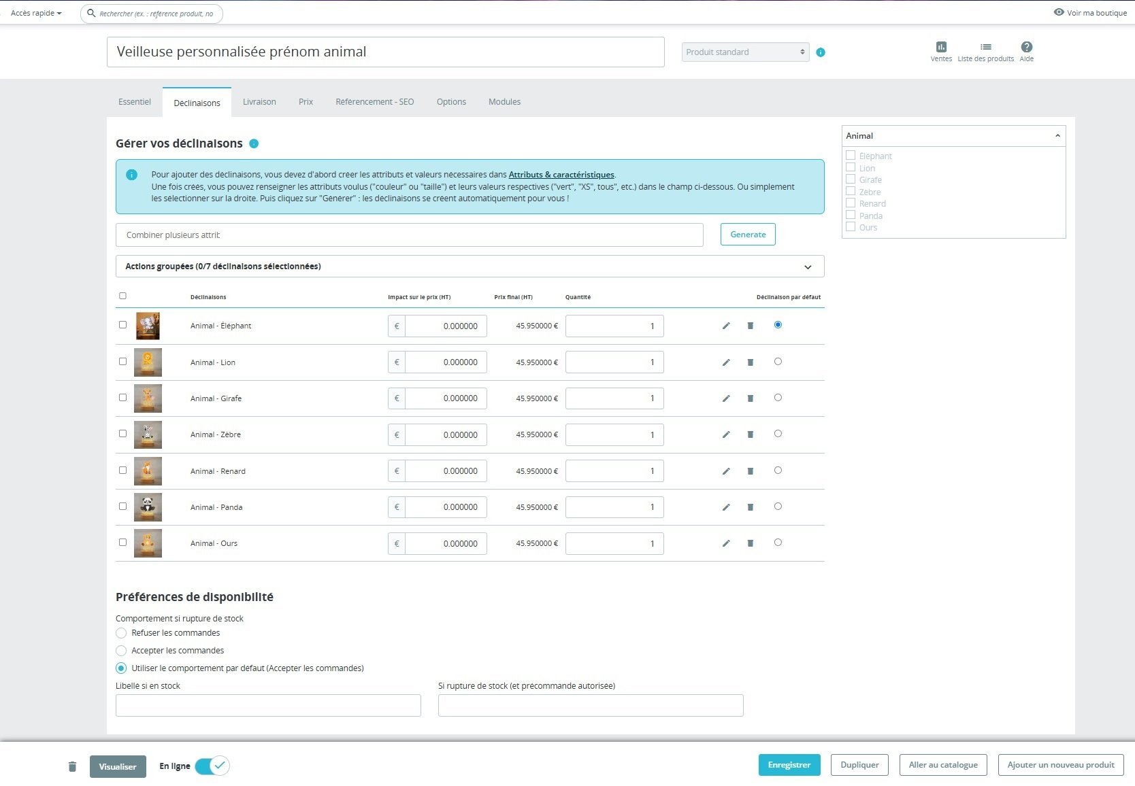
Task: Select the Animal - Lion row checkbox
Action: click(x=122, y=362)
